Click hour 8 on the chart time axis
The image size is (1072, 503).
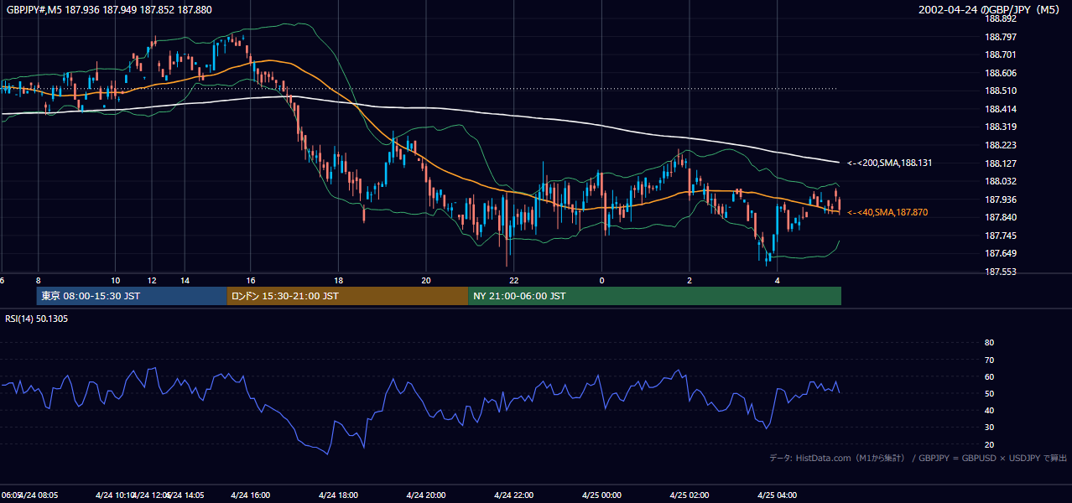[x=39, y=280]
